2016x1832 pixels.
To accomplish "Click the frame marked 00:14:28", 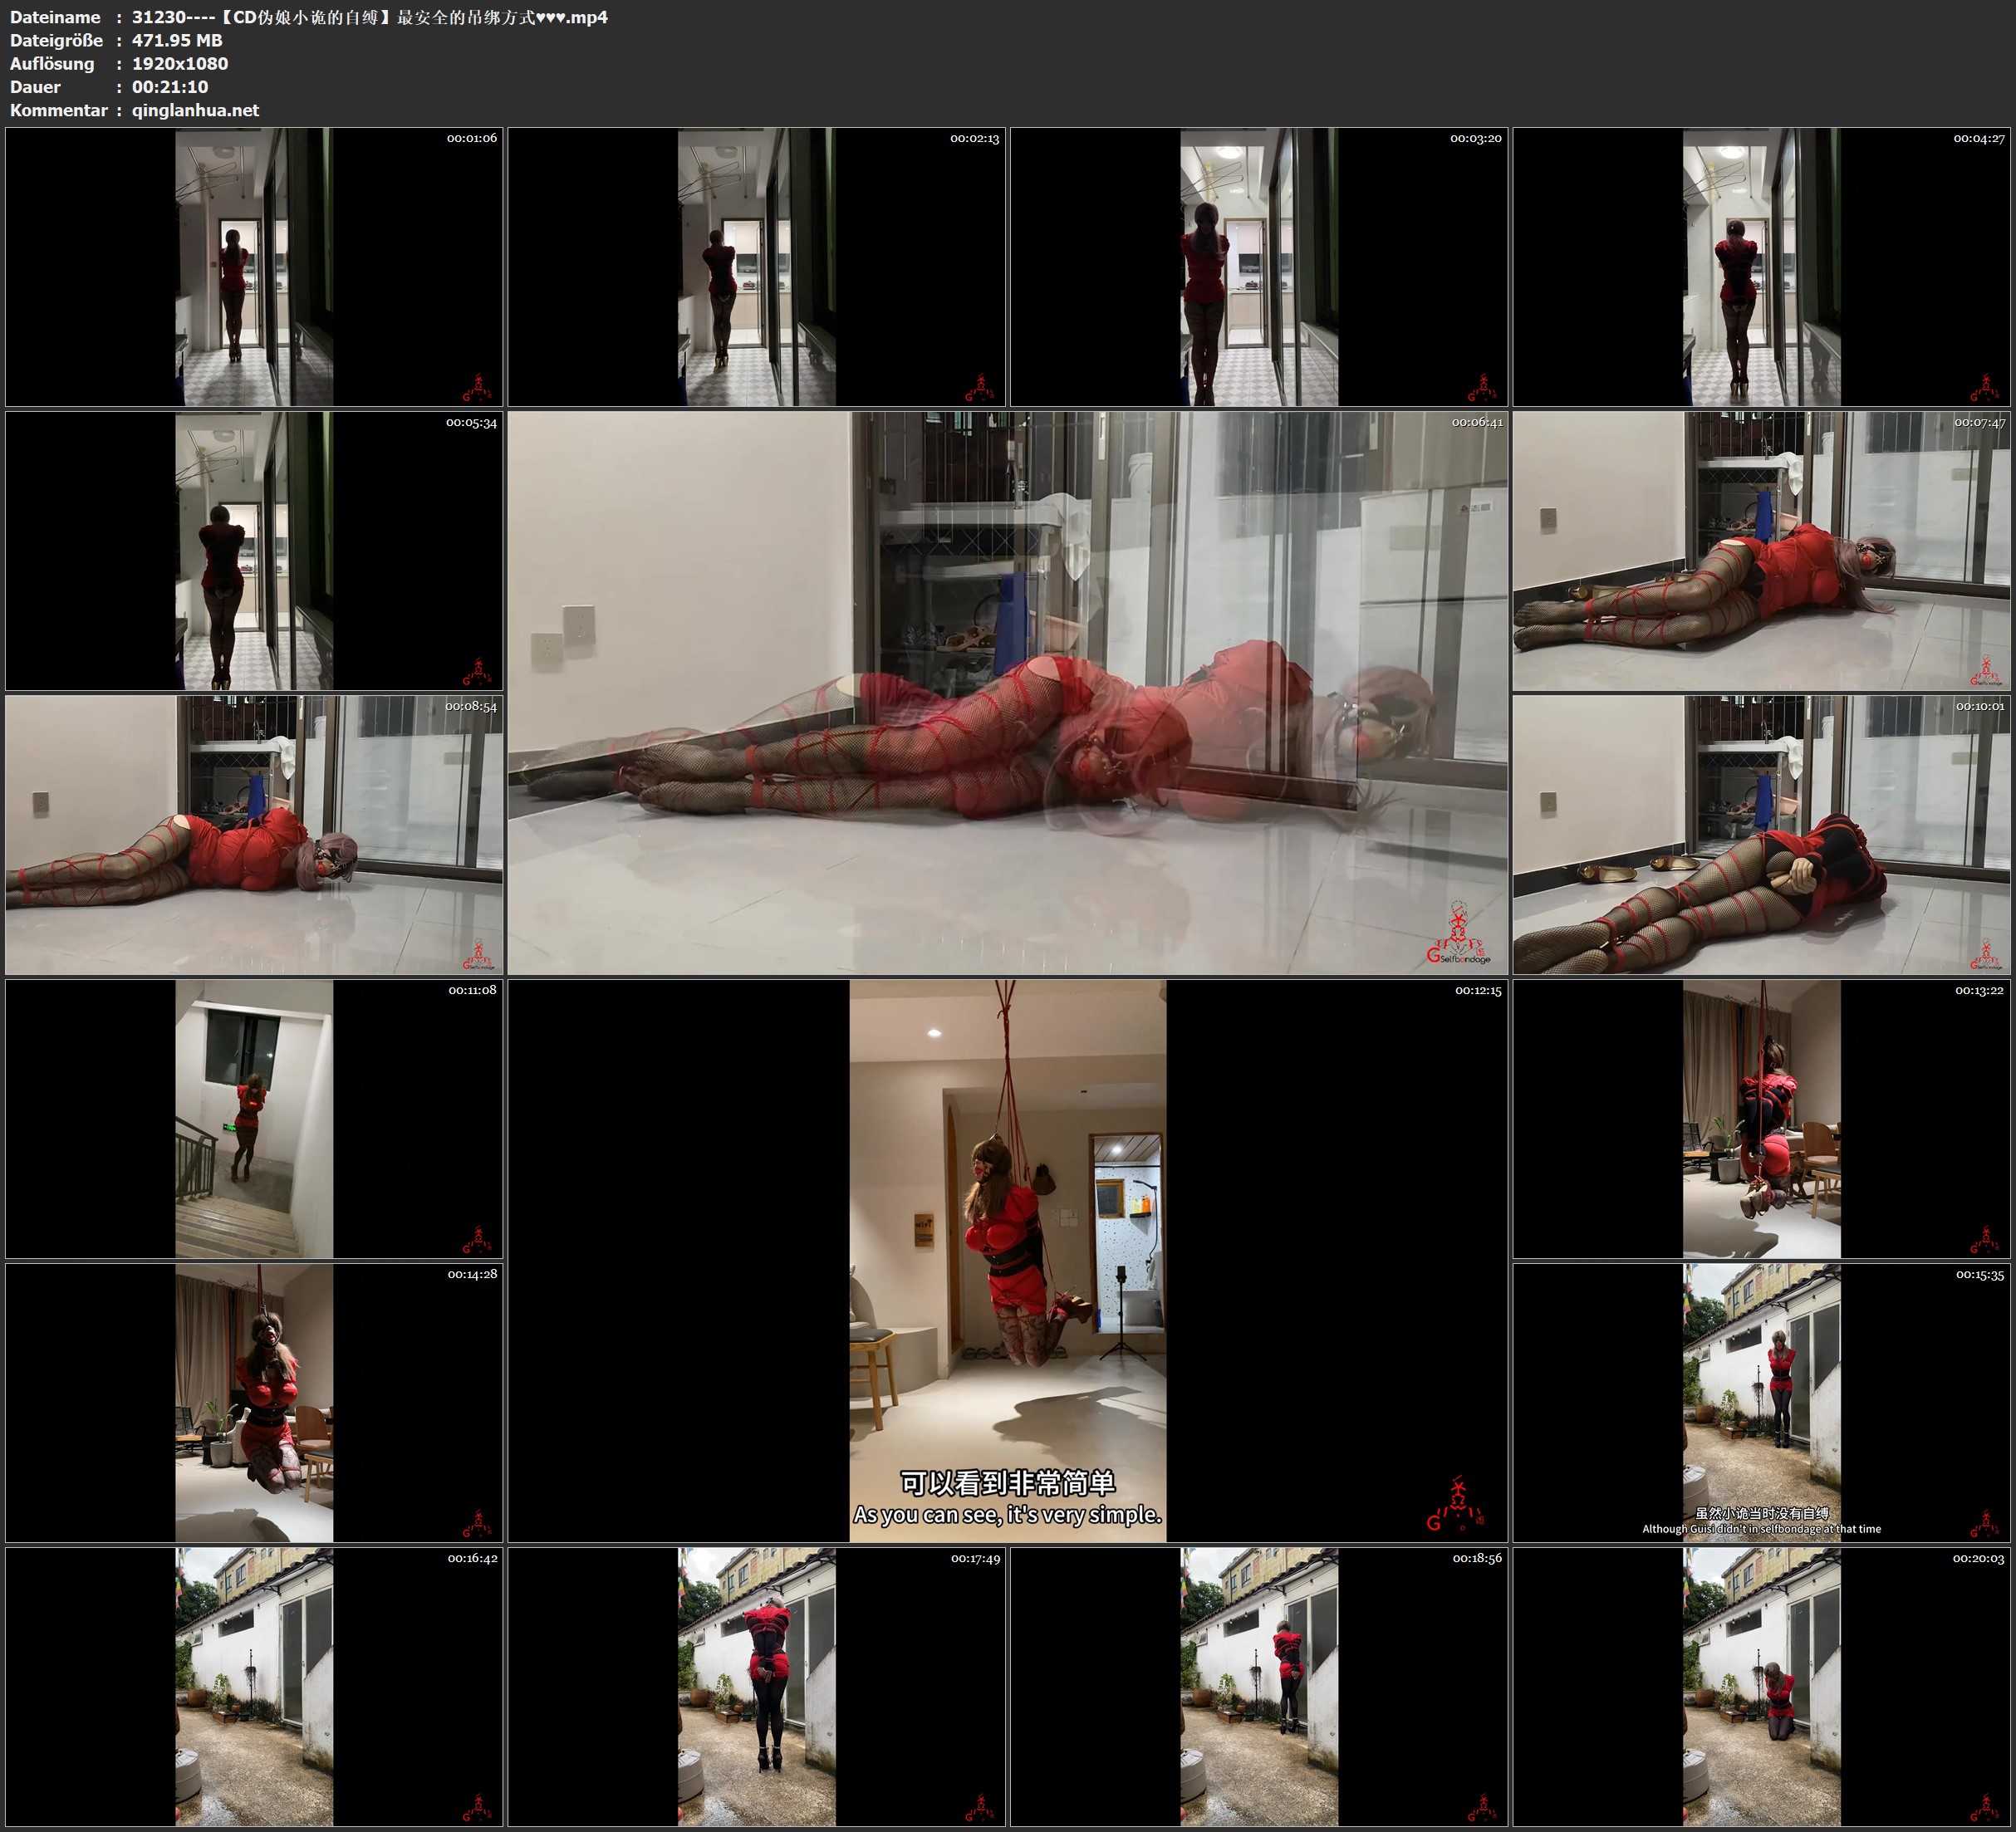I will point(254,1402).
